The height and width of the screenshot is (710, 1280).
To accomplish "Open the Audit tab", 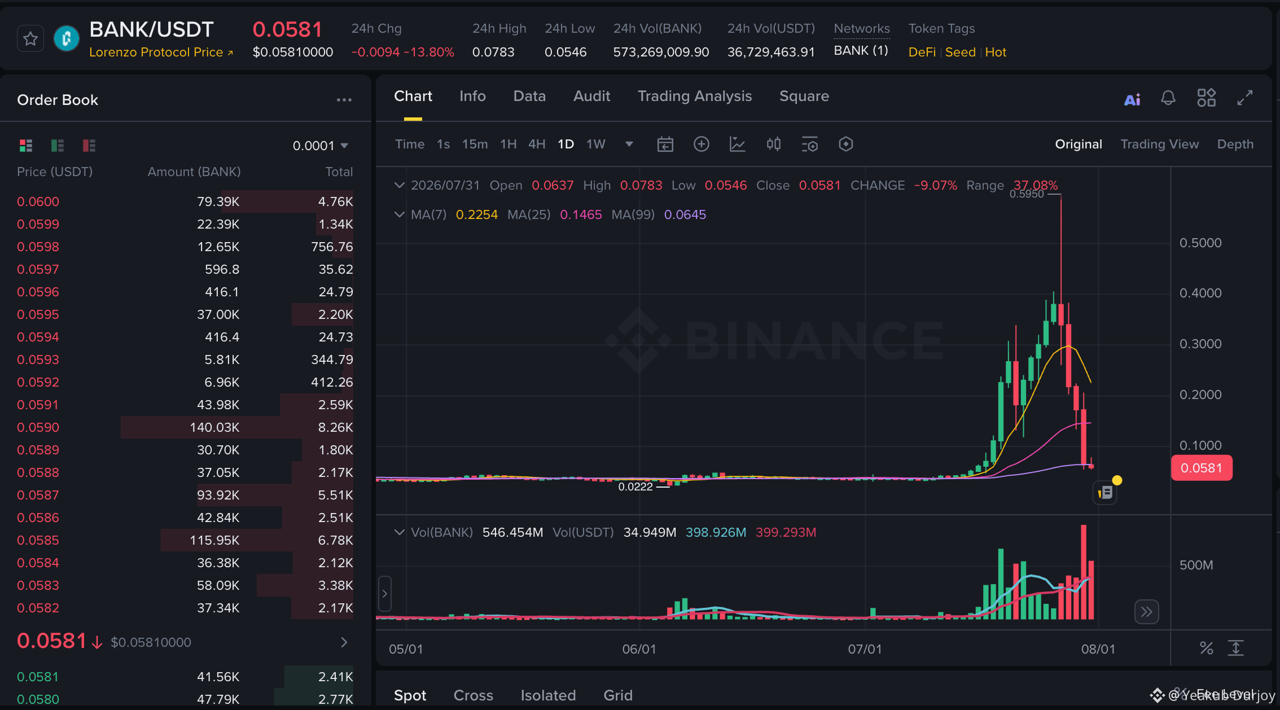I will [x=592, y=97].
